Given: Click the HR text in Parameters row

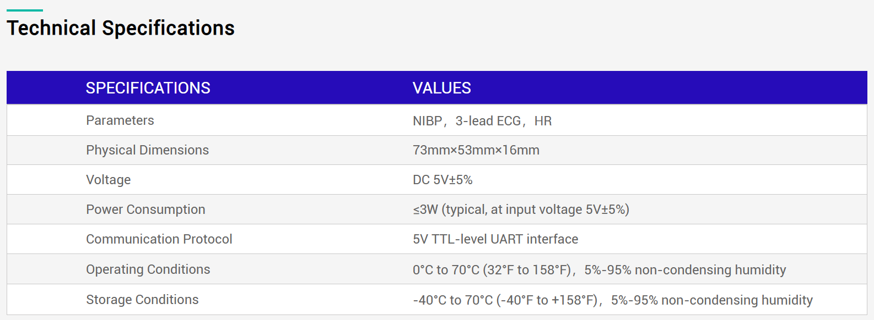Looking at the screenshot, I should point(543,121).
